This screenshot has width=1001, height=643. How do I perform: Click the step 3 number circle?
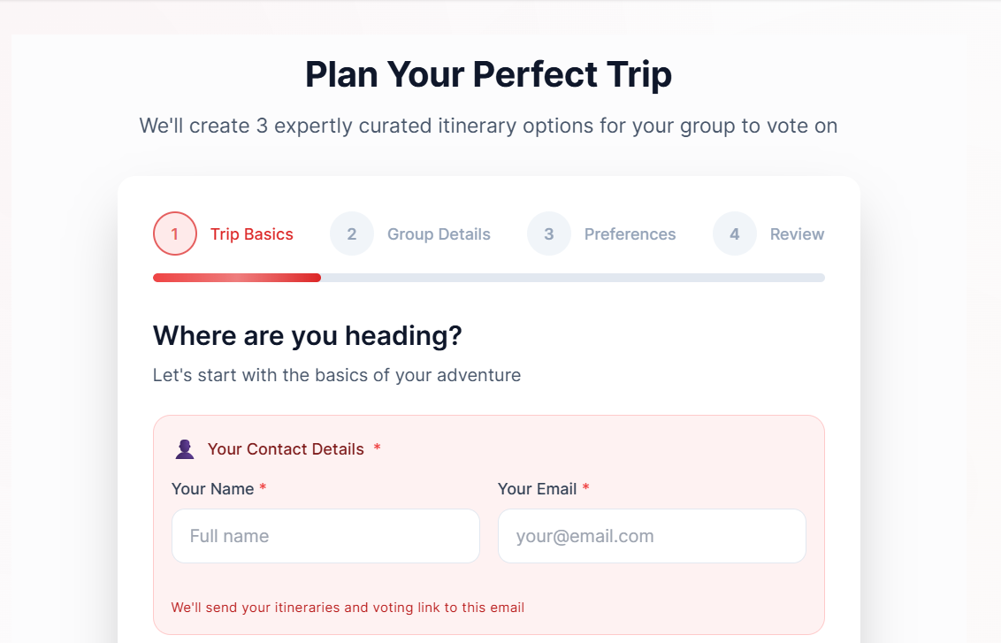click(549, 233)
